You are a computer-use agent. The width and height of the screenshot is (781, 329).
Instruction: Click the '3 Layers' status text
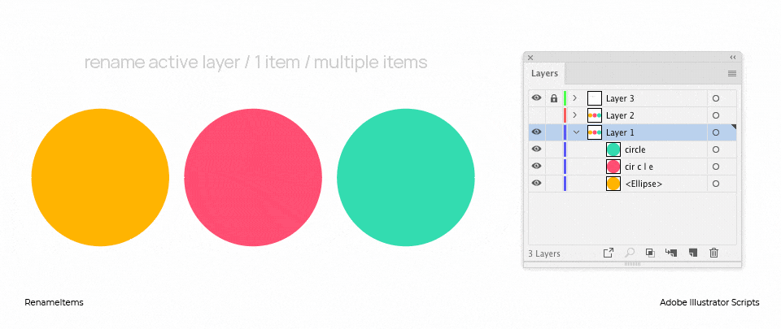click(x=544, y=253)
